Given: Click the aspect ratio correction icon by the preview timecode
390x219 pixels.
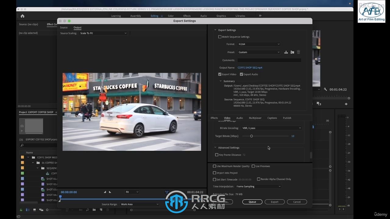Looking at the screenshot, I should point(167,192).
